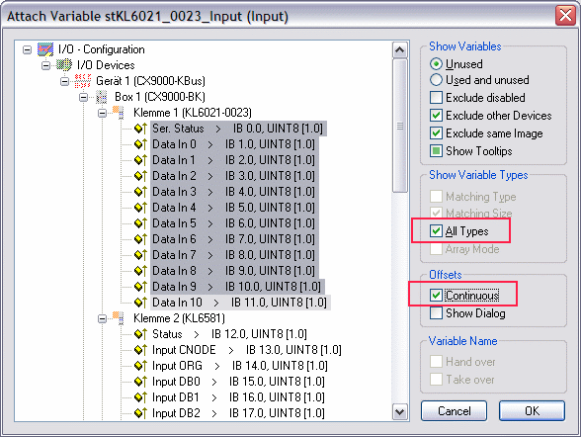The width and height of the screenshot is (581, 437).
Task: Select the Ser. Status IB 0.0 row
Action: coord(238,129)
